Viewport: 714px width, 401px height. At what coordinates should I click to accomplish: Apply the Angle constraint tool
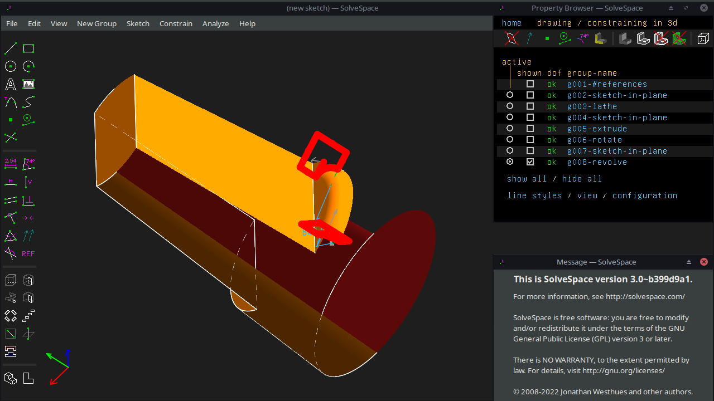(28, 163)
